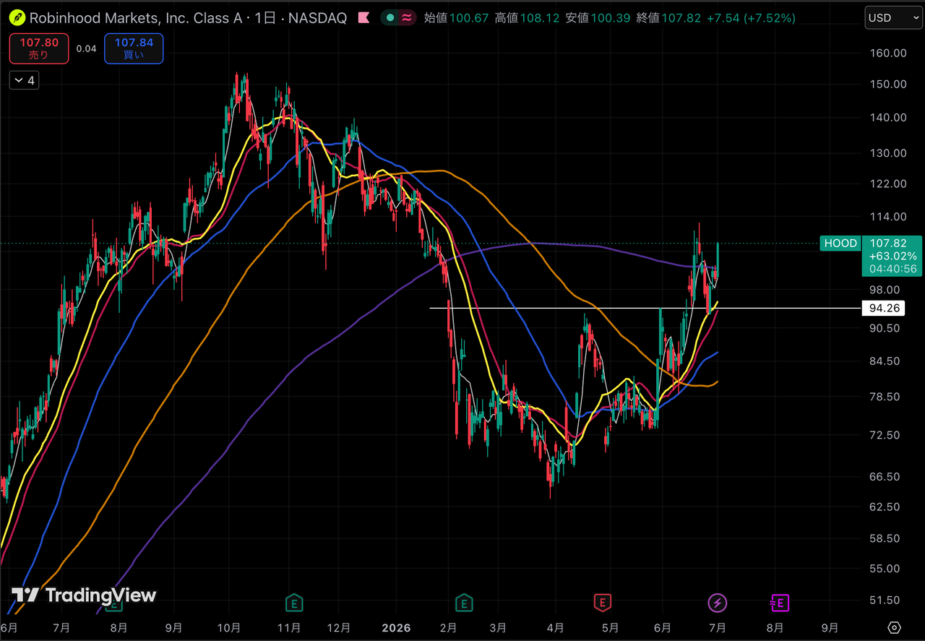Click the TradingView logo
The height and width of the screenshot is (641, 925).
(x=83, y=595)
